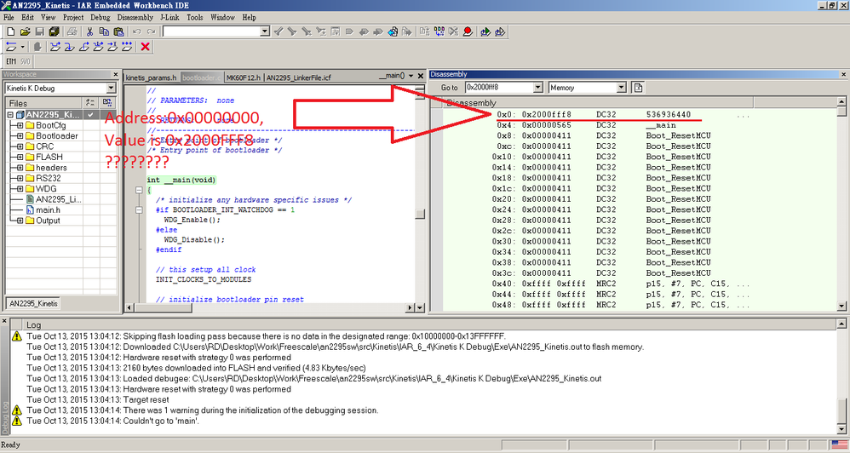Expand the BootCfg folder
The image size is (850, 453).
click(20, 125)
